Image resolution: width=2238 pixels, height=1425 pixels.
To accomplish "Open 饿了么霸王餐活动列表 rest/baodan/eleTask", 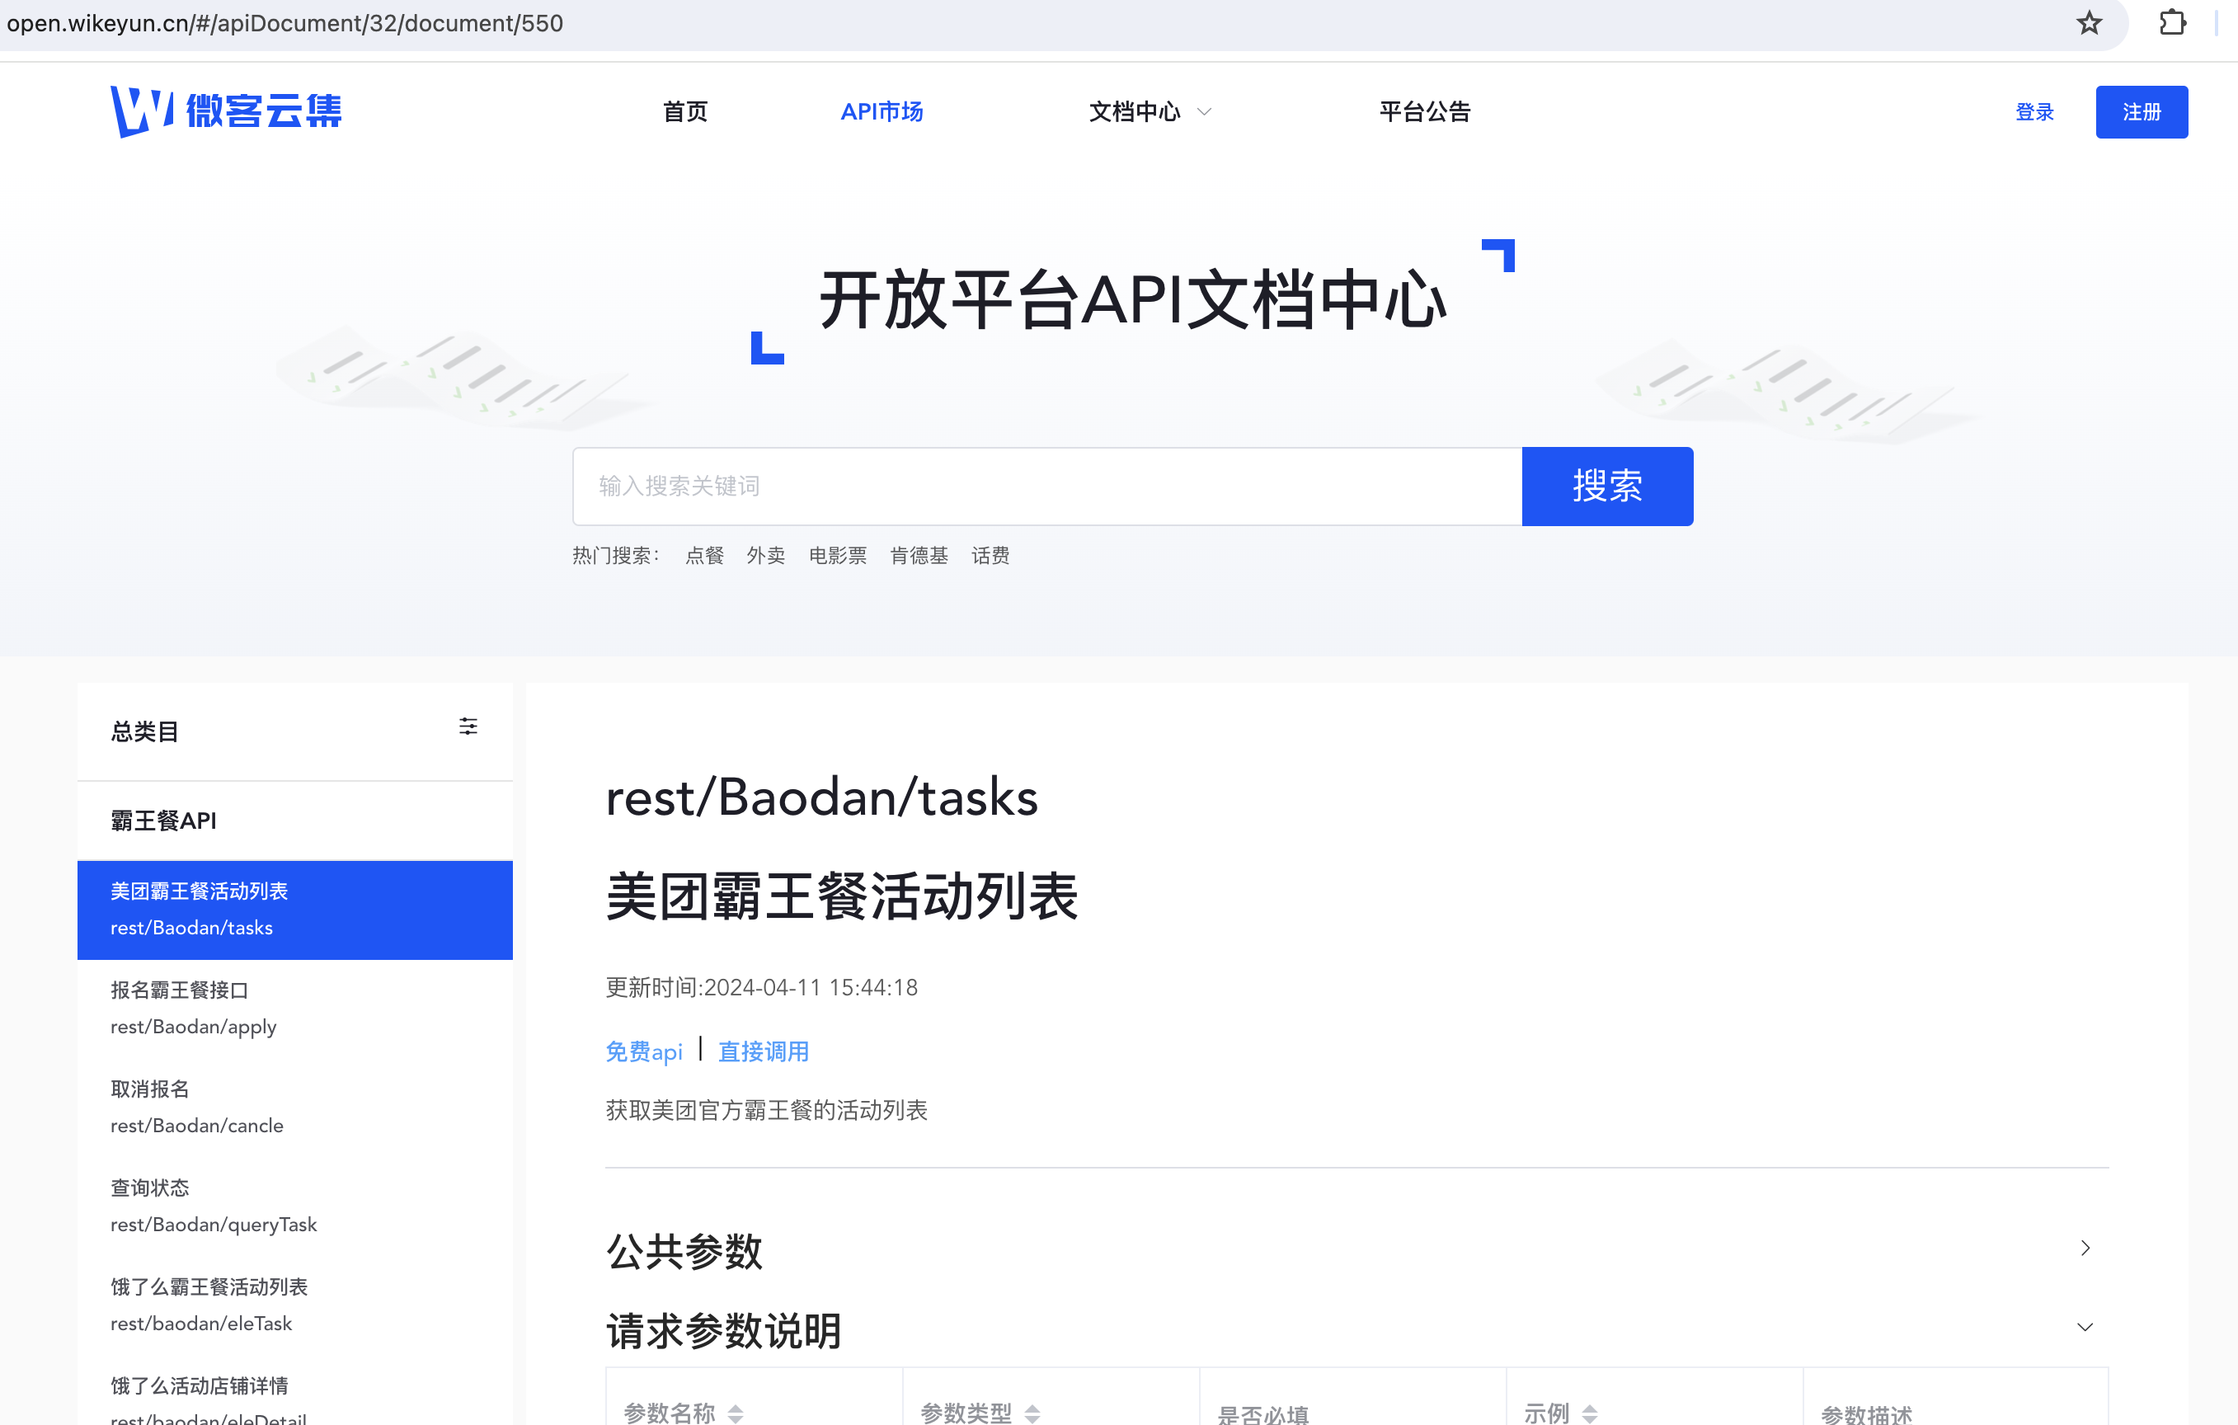I will click(x=294, y=1305).
